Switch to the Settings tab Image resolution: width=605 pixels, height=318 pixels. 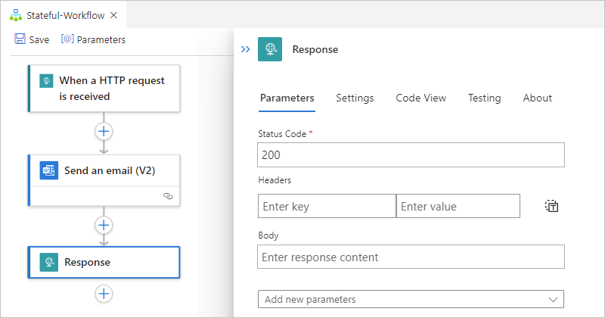pyautogui.click(x=355, y=98)
